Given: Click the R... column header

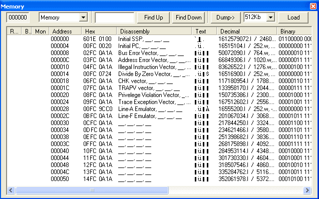Looking at the screenshot, I should (x=14, y=31).
